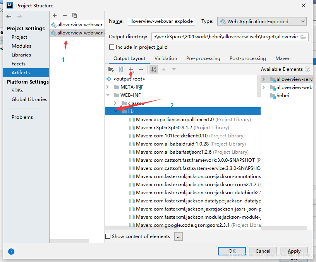Open the Maven tab in artifact settings
The height and width of the screenshot is (262, 316).
click(283, 58)
